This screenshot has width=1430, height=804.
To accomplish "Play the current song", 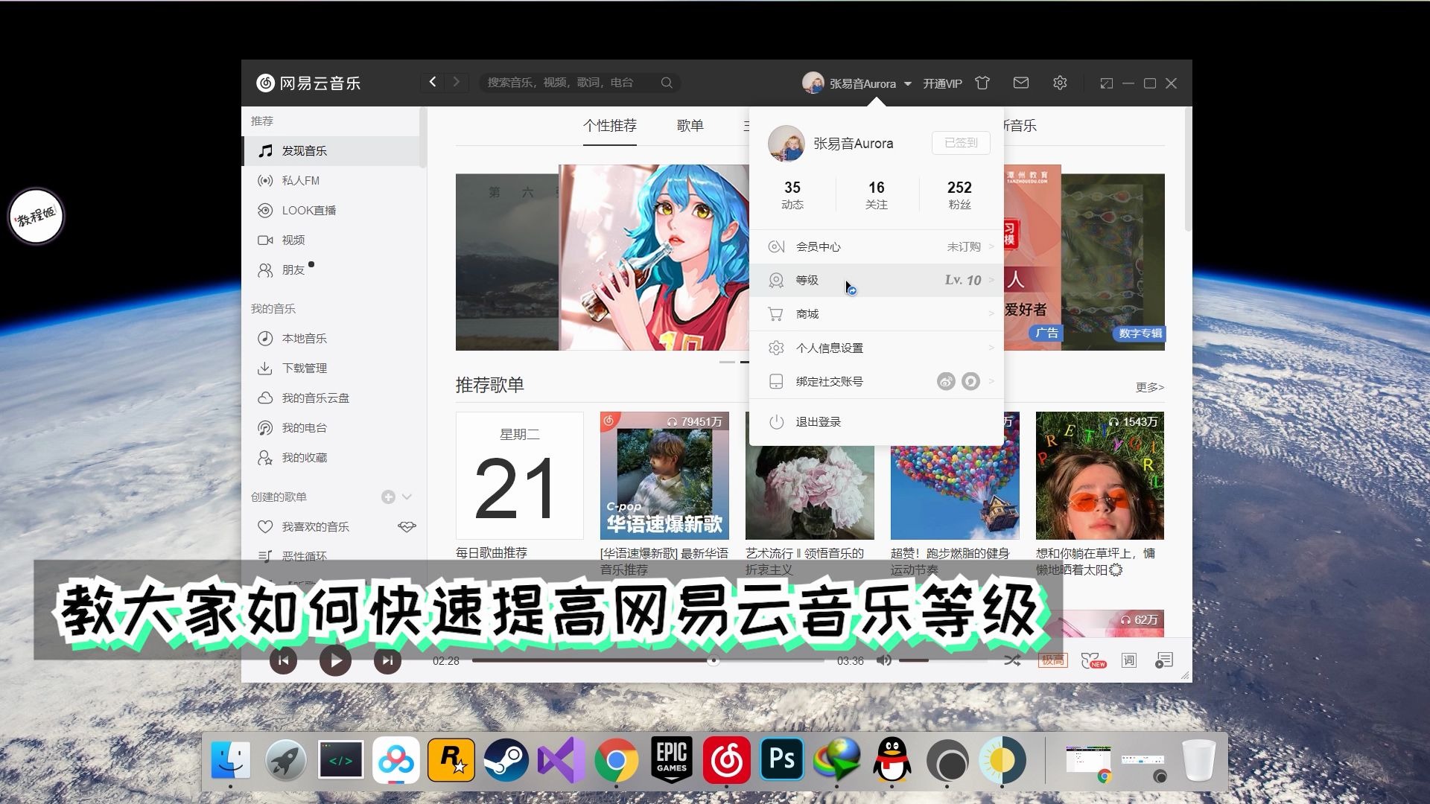I will point(335,660).
